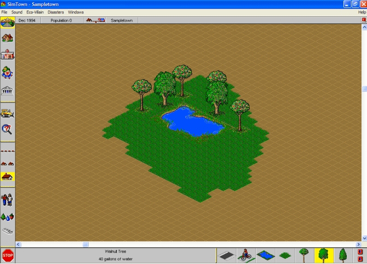Hit the red STOP sign button
Image resolution: width=367 pixels, height=264 pixels.
(8, 255)
